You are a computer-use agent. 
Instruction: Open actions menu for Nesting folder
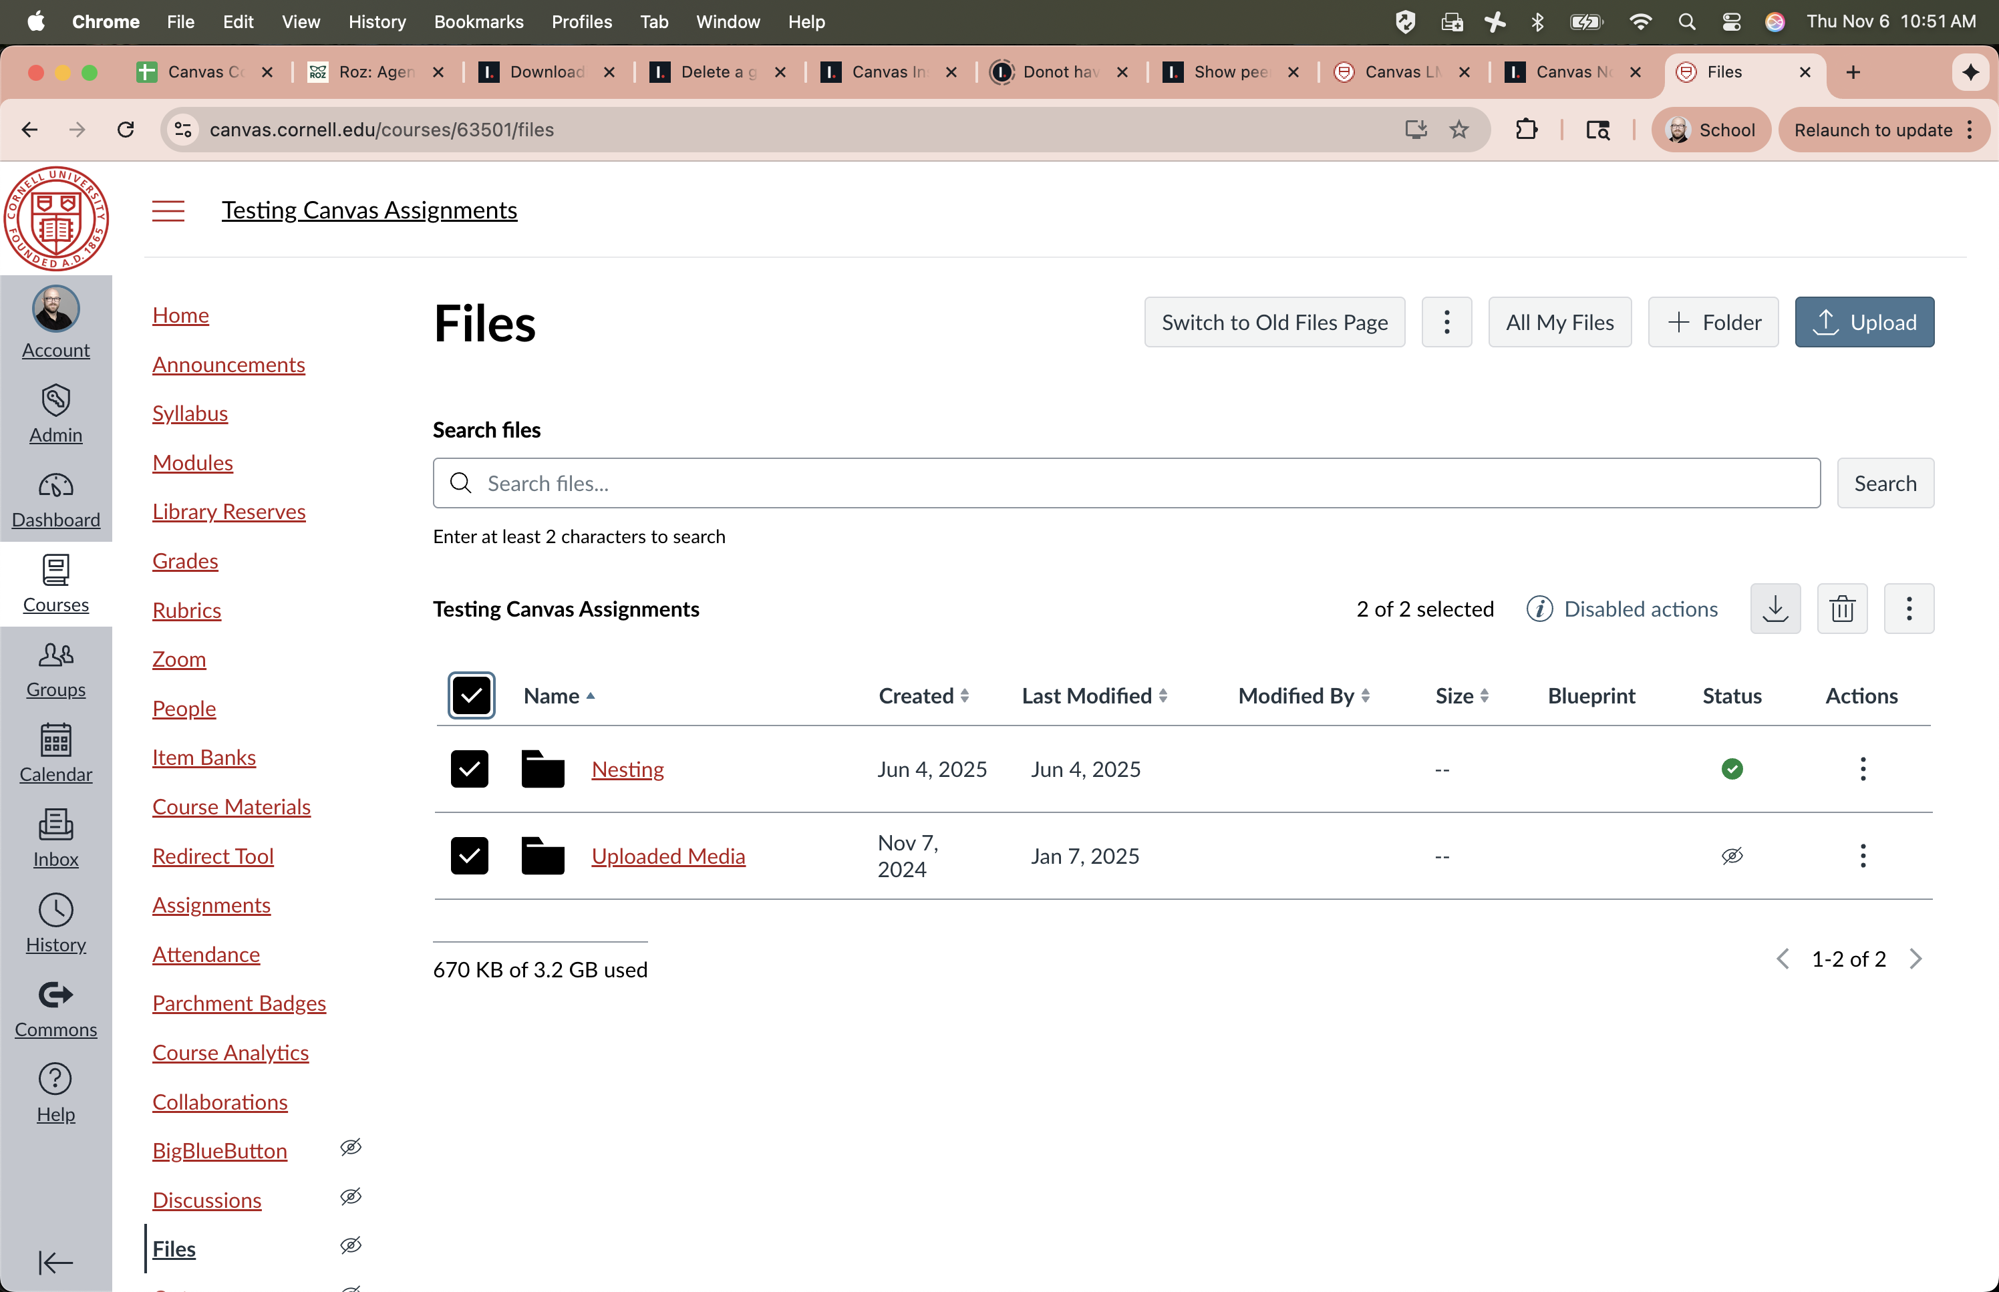(x=1862, y=770)
